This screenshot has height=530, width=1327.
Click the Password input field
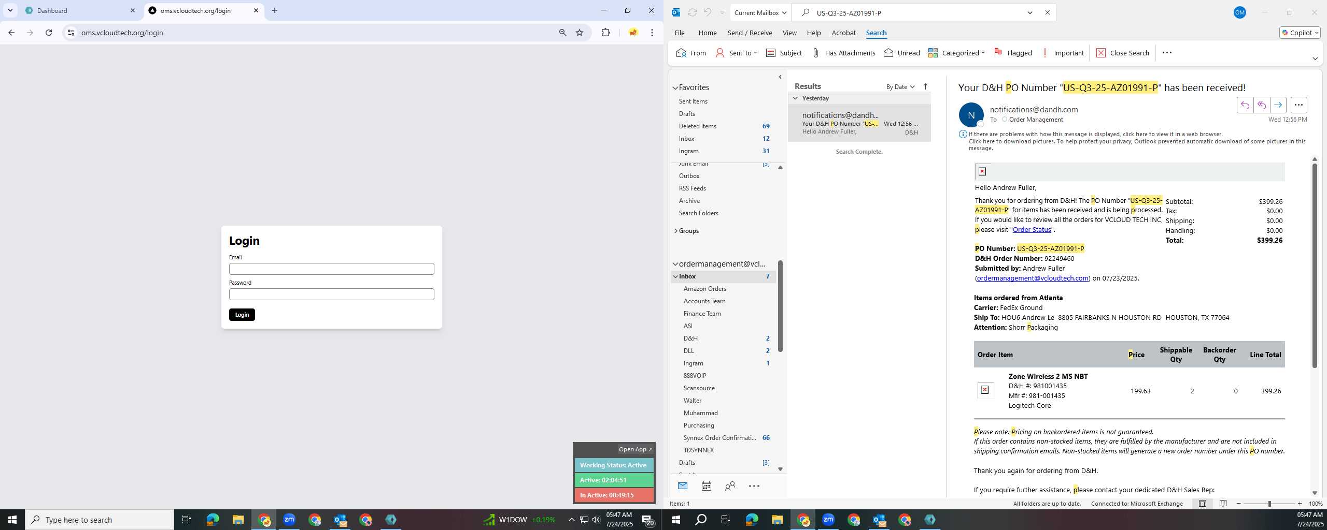click(x=332, y=295)
